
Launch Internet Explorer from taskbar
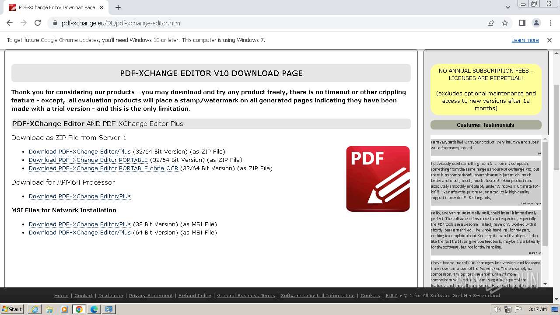point(35,309)
